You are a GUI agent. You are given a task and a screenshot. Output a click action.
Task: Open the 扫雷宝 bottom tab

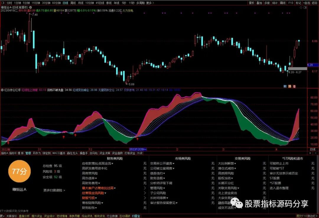coord(136,216)
